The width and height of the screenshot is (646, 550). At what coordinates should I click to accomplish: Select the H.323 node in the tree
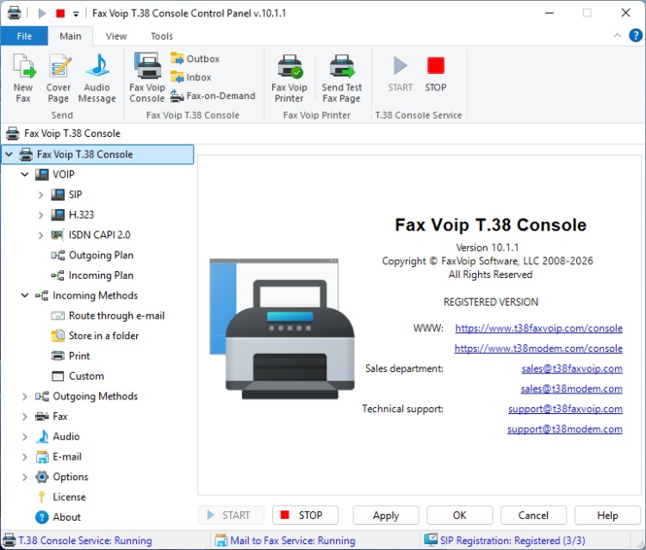tap(72, 215)
